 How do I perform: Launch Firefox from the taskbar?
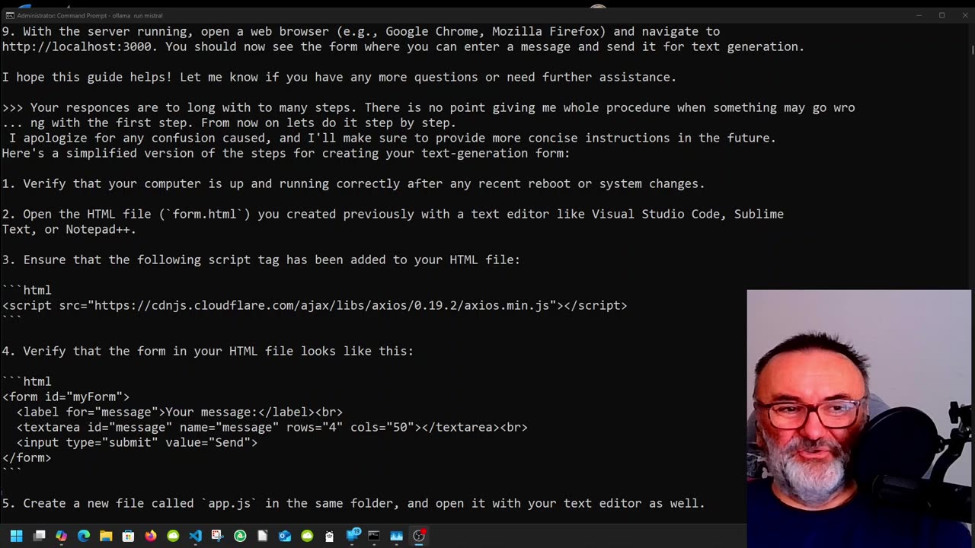151,536
